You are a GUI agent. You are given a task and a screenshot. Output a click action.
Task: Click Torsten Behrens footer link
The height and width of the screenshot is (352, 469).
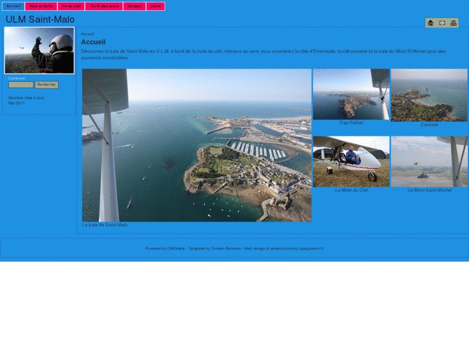(x=226, y=249)
